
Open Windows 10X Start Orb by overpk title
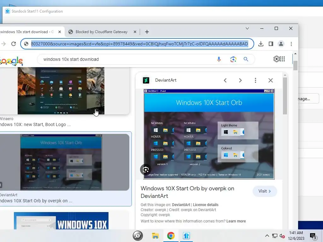point(187,192)
